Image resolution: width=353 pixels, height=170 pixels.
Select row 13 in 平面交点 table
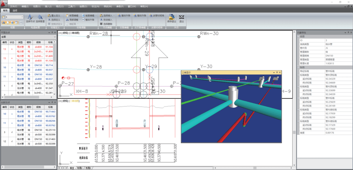(5, 49)
